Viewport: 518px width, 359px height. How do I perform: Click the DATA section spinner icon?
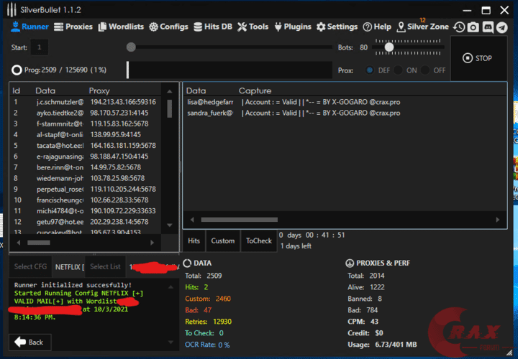pyautogui.click(x=187, y=263)
